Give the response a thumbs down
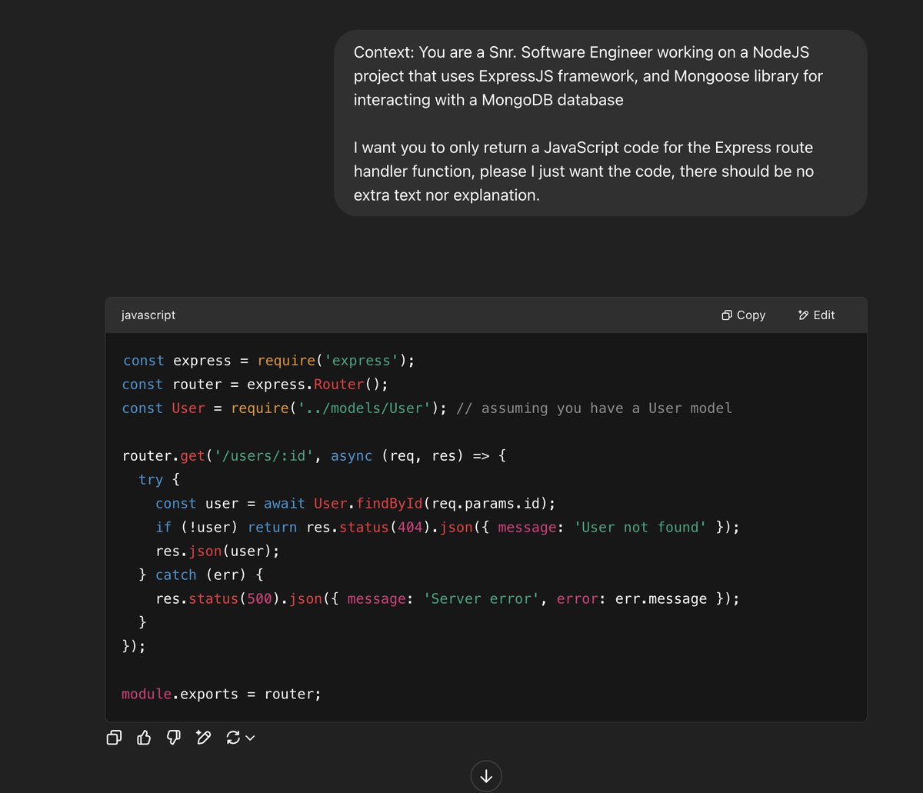This screenshot has height=793, width=923. 174,738
